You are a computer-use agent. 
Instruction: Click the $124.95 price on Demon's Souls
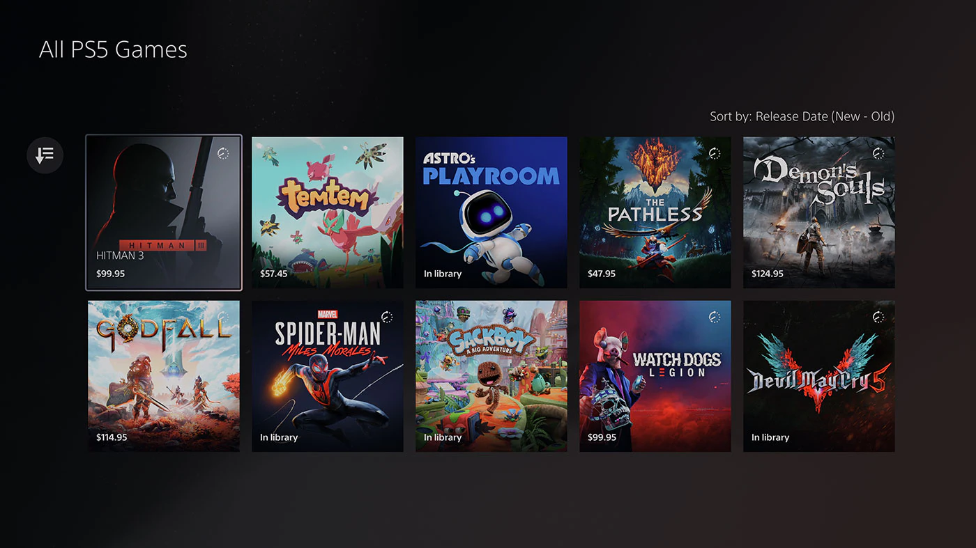tap(768, 274)
